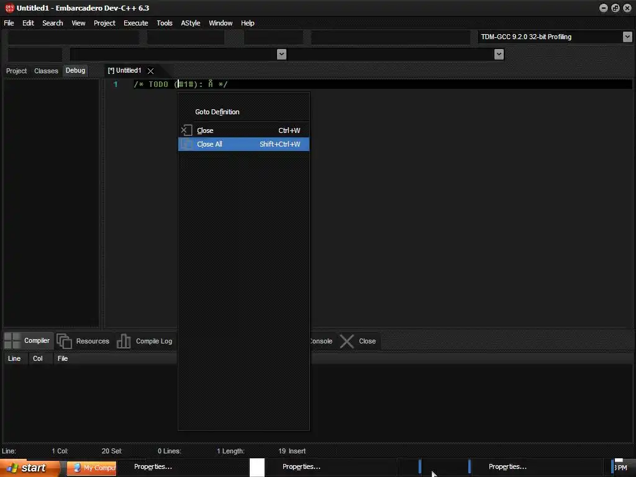This screenshot has height=477, width=636.
Task: Switch to the Project sidebar tab
Action: pyautogui.click(x=16, y=71)
